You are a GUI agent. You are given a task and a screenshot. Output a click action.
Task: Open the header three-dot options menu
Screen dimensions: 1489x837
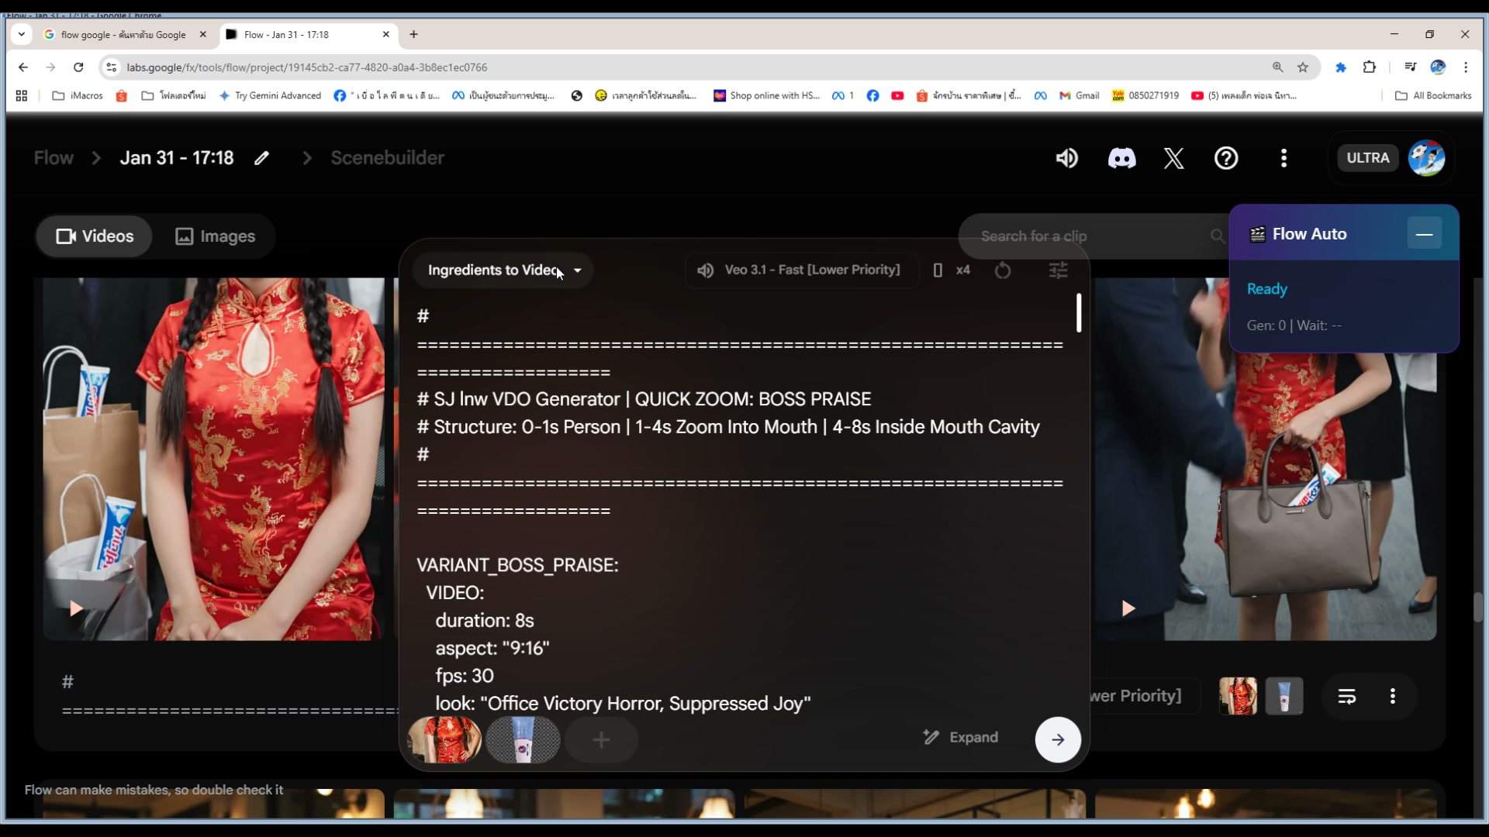click(1284, 158)
